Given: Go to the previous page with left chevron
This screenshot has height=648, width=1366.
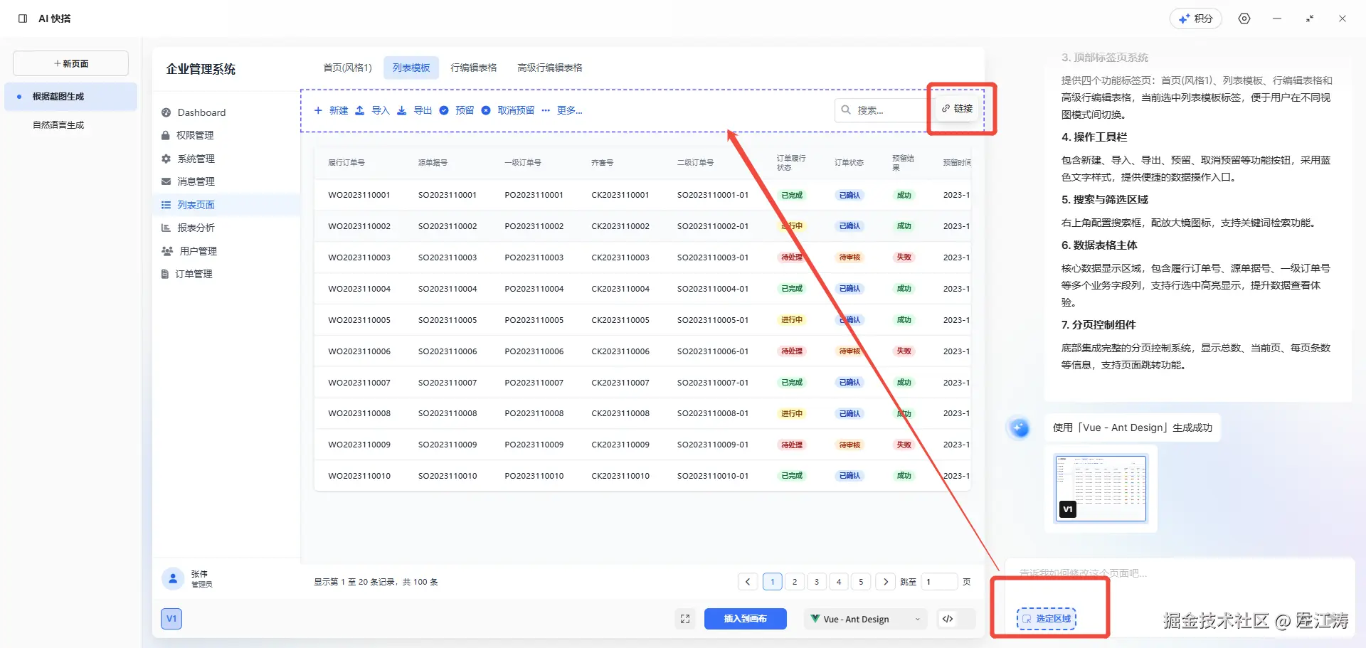Looking at the screenshot, I should [748, 582].
